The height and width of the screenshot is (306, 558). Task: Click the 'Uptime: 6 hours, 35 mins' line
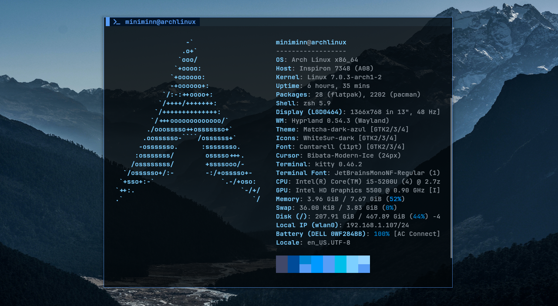coord(323,86)
